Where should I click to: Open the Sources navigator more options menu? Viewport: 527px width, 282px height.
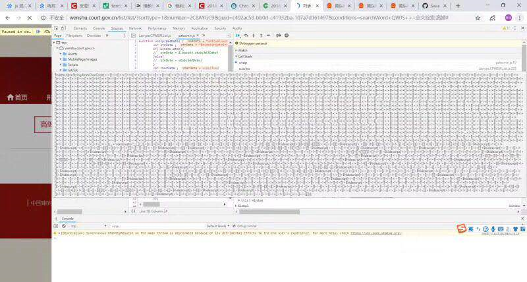point(124,36)
